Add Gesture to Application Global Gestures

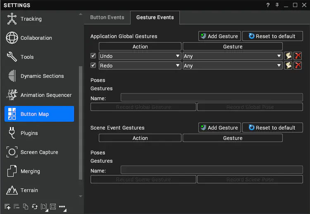pyautogui.click(x=219, y=36)
